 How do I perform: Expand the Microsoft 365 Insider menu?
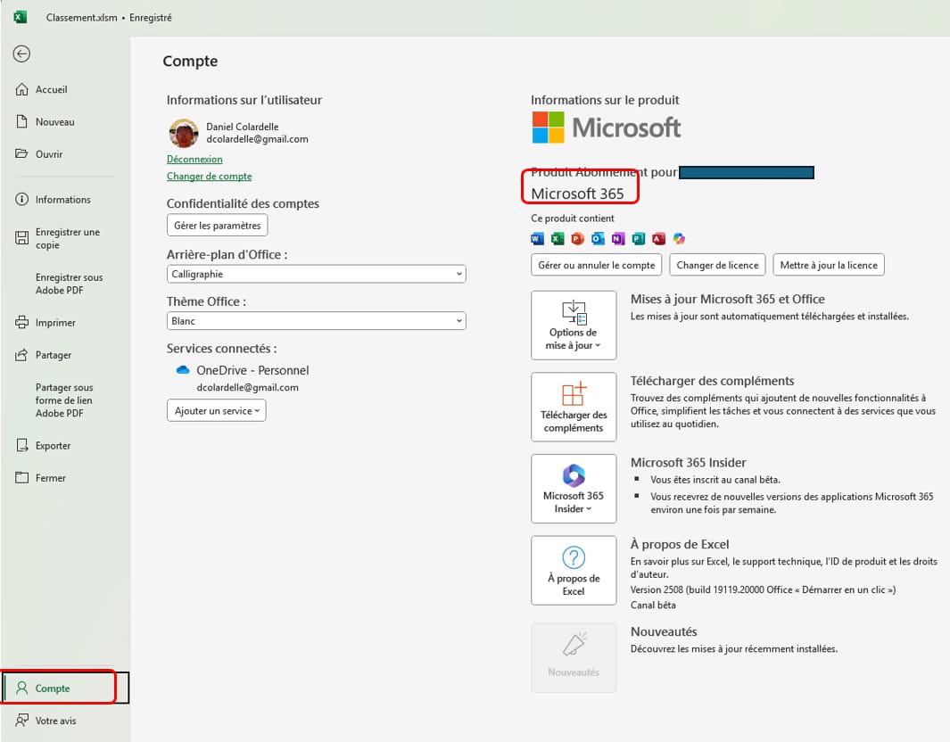coord(574,489)
